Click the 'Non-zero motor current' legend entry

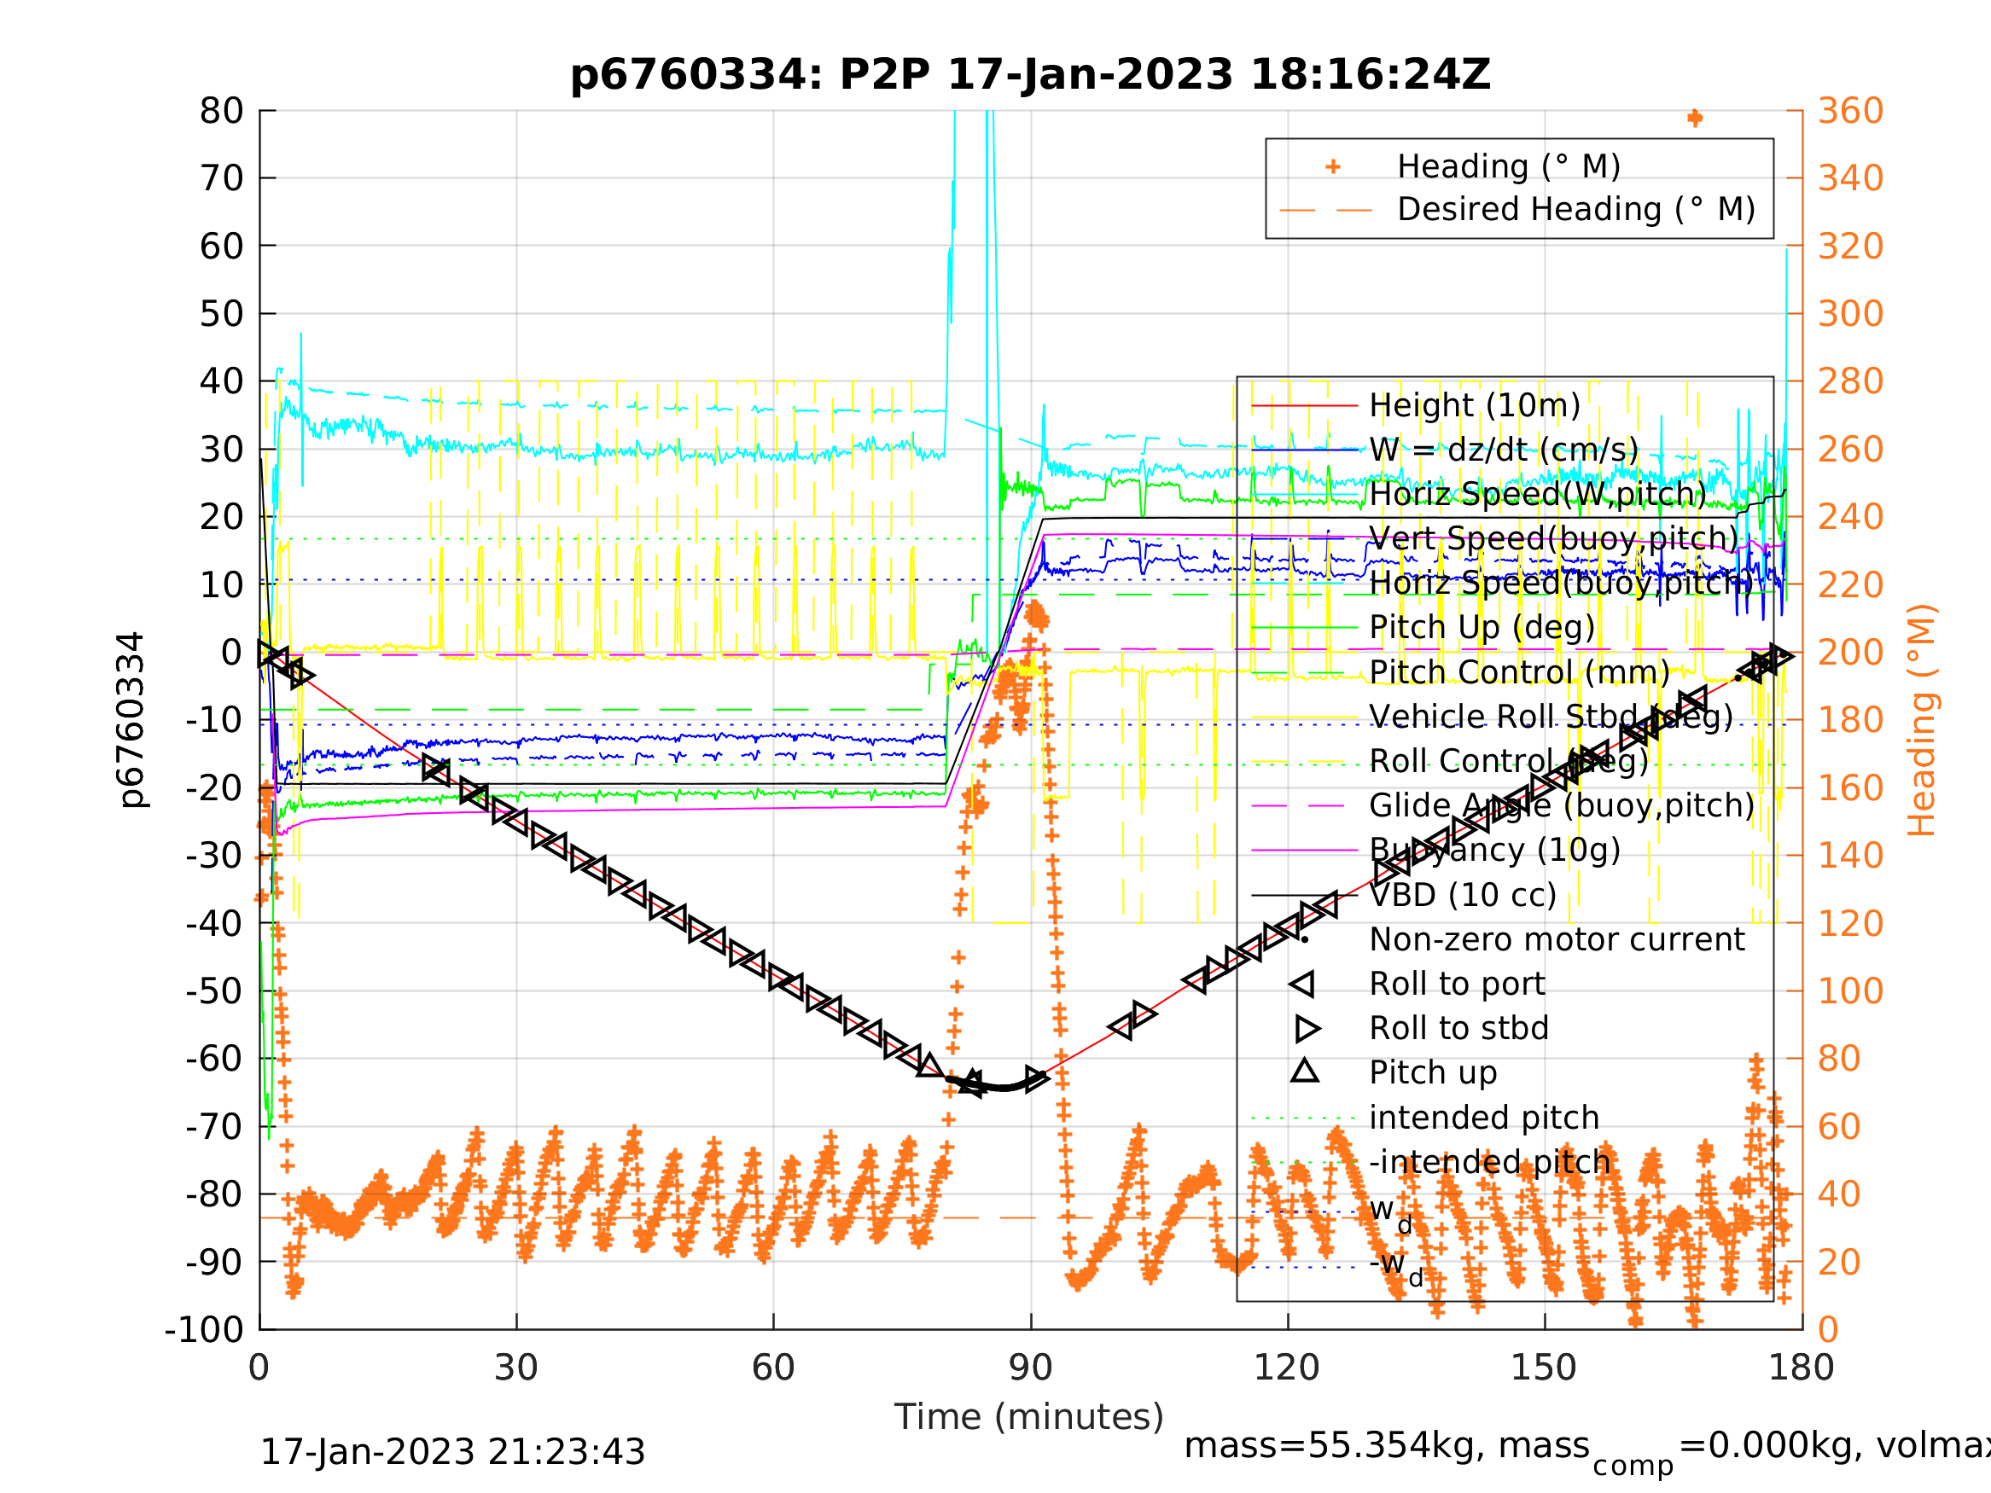click(x=1557, y=938)
